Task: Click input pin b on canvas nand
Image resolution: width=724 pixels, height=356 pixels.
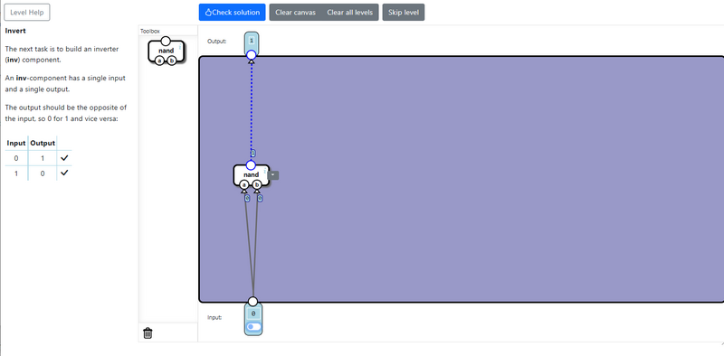Action: click(257, 185)
